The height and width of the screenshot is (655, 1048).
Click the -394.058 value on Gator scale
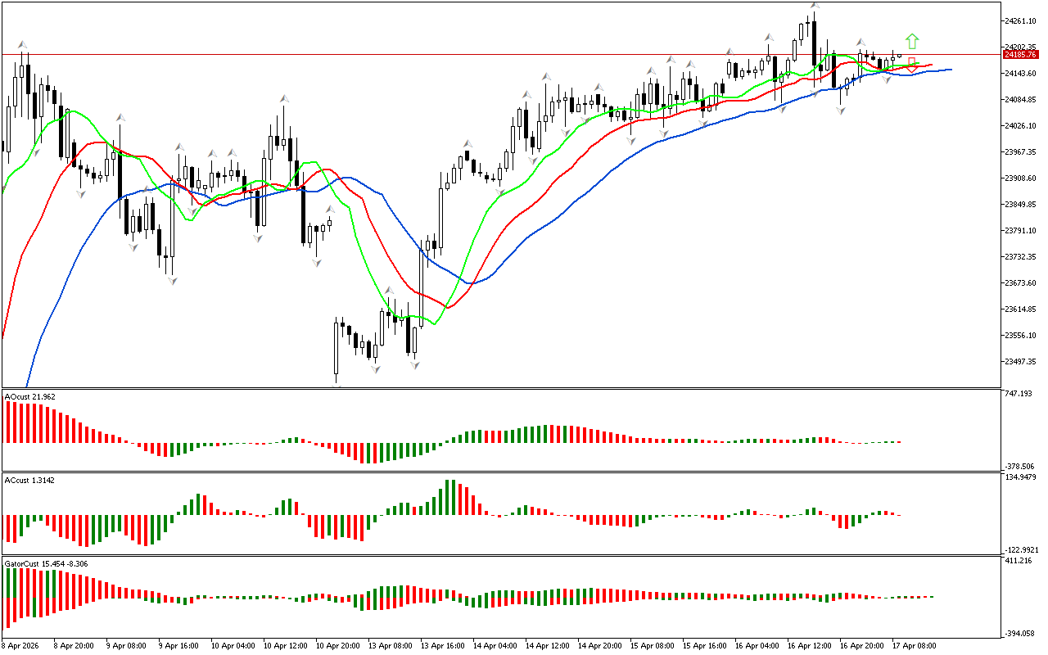tap(1021, 634)
